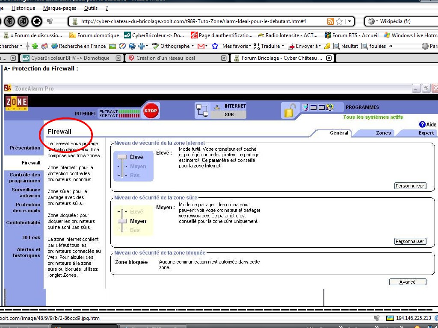Open the Windows Live Hotm... bookmark
Screen dimensions: 438x328
[x=411, y=35]
